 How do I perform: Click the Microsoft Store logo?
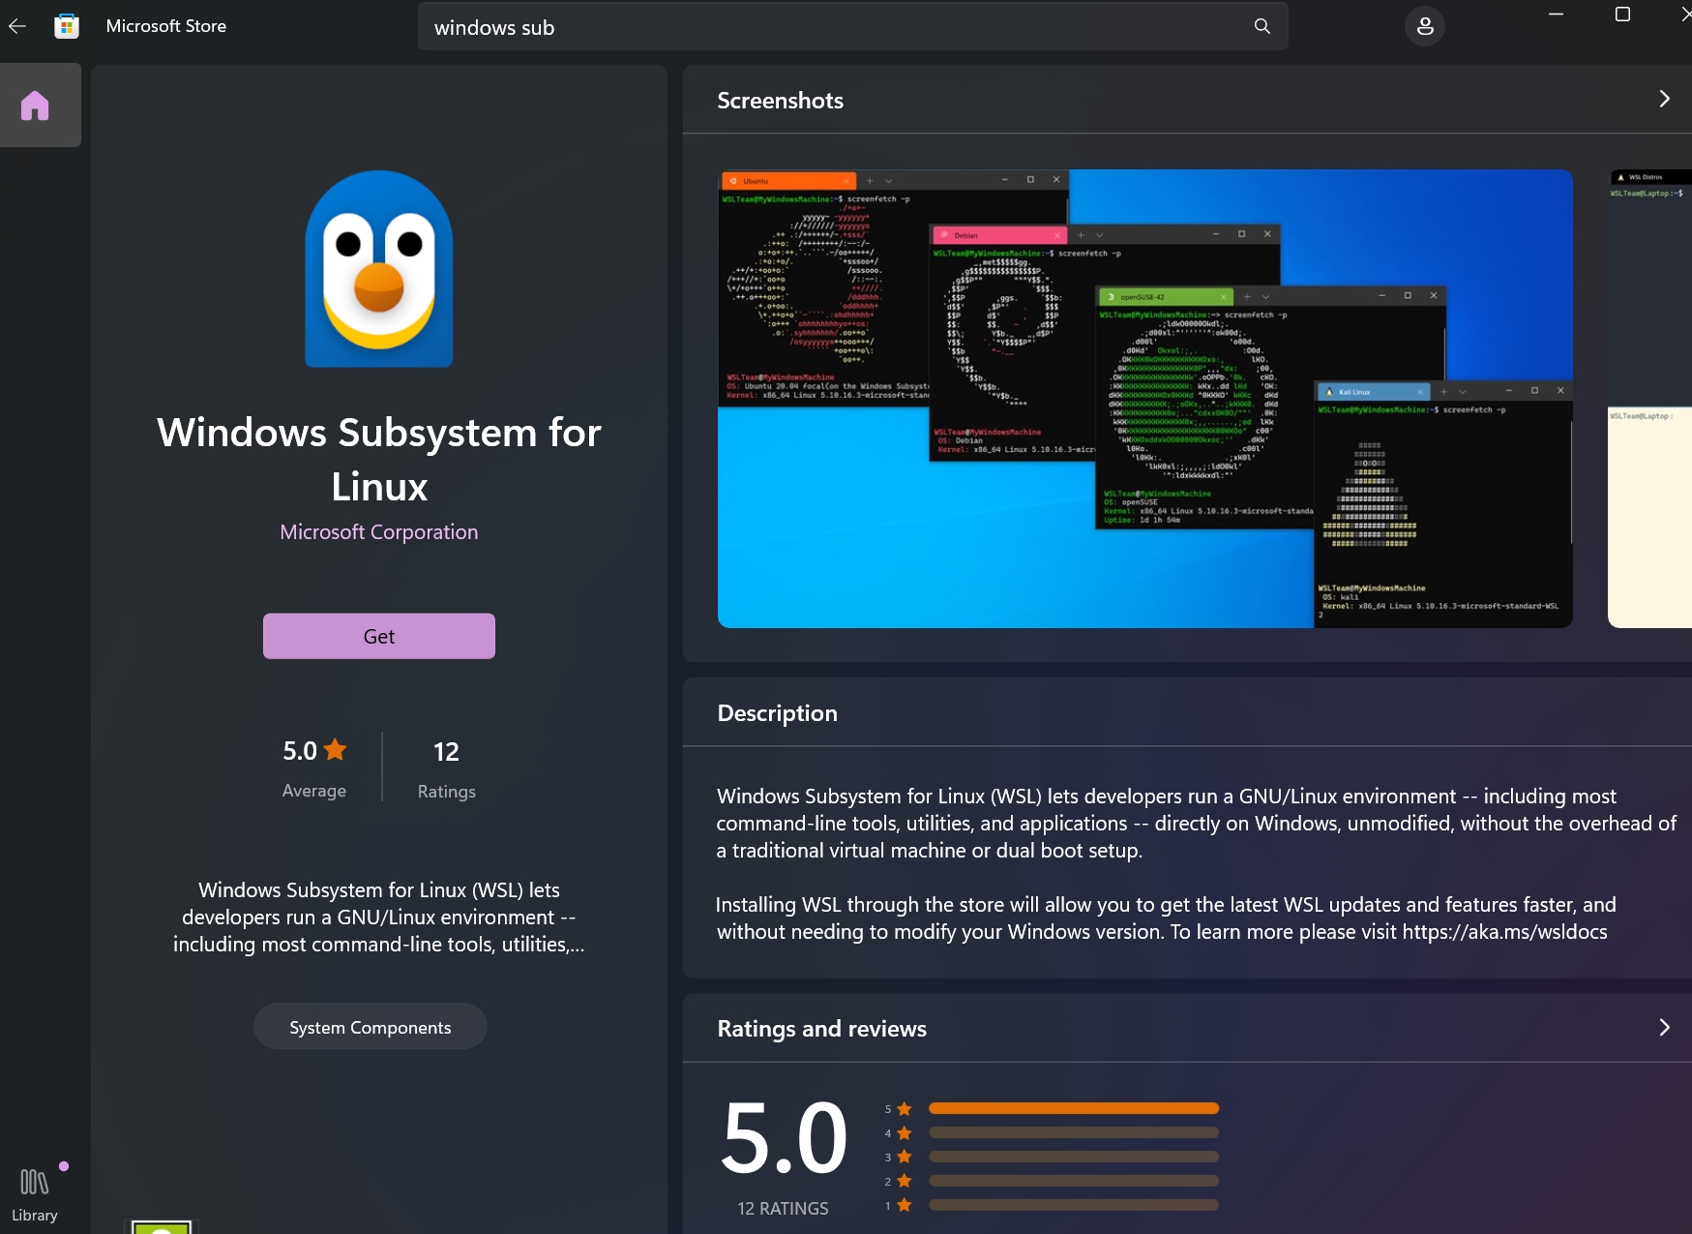tap(66, 25)
